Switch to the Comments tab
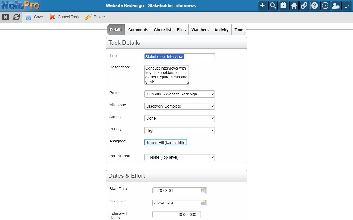Image resolution: width=353 pixels, height=220 pixels. tap(138, 30)
